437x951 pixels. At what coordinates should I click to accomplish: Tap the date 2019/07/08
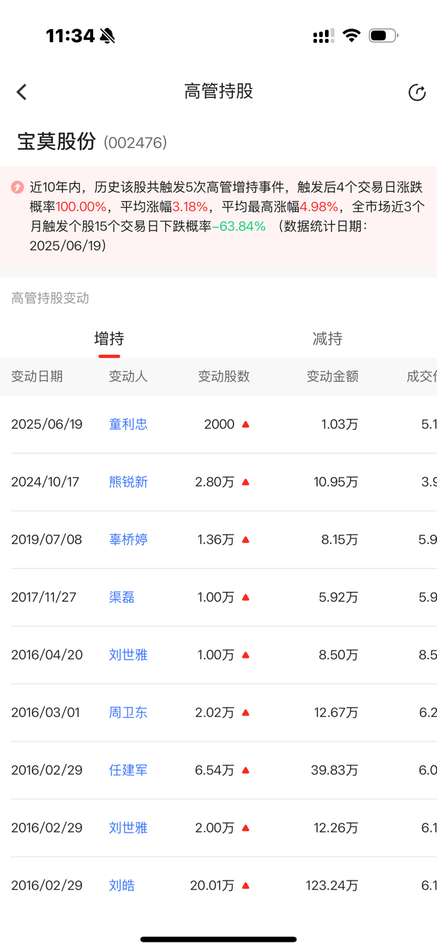tap(47, 539)
